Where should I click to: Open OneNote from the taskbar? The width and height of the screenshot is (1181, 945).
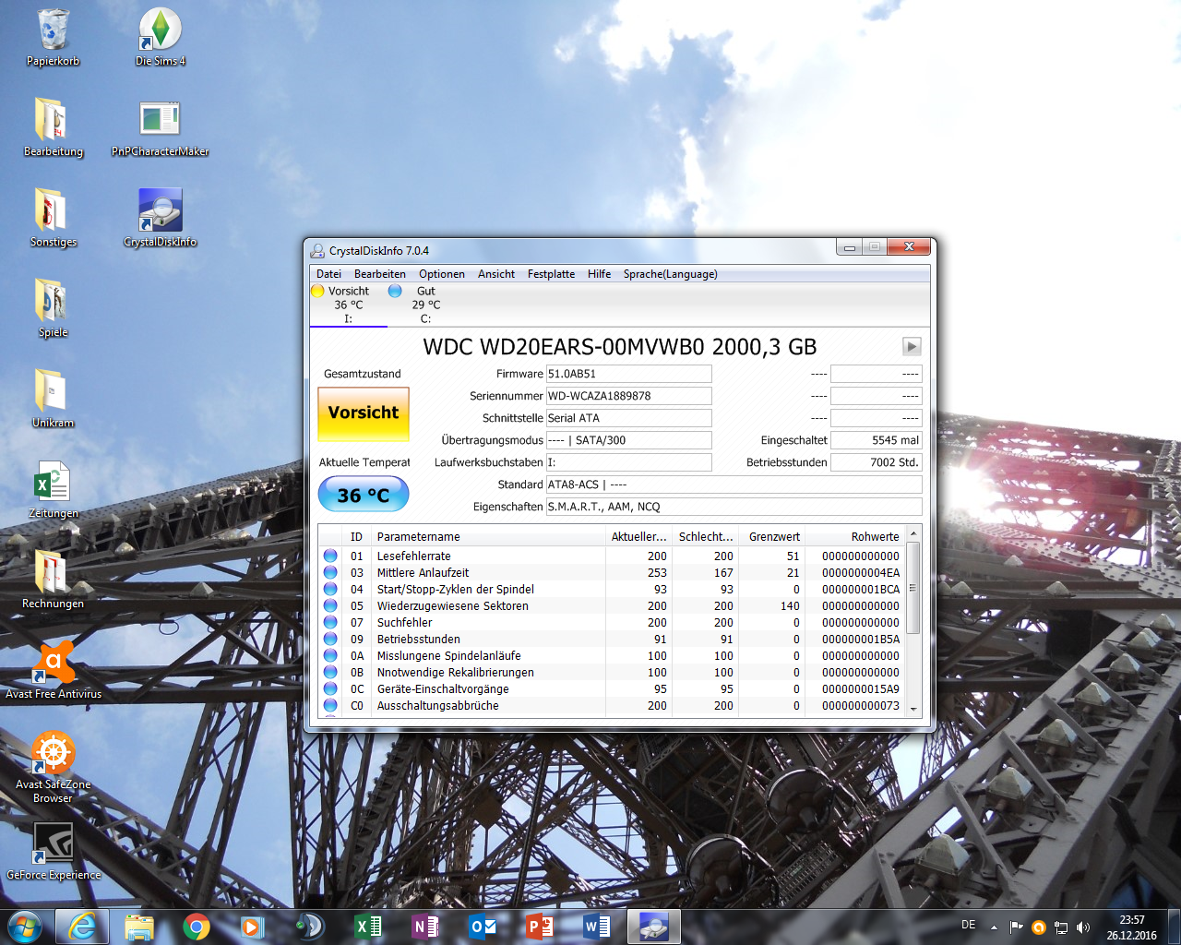(x=424, y=927)
